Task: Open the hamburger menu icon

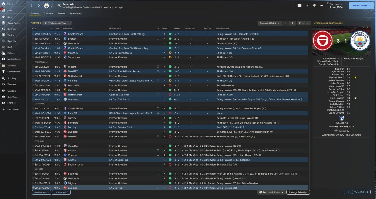Action: coord(300,6)
